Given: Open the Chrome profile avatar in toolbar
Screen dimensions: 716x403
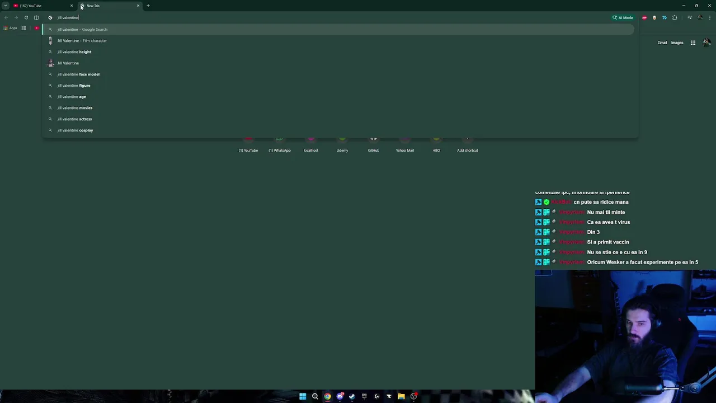Looking at the screenshot, I should 700,17.
